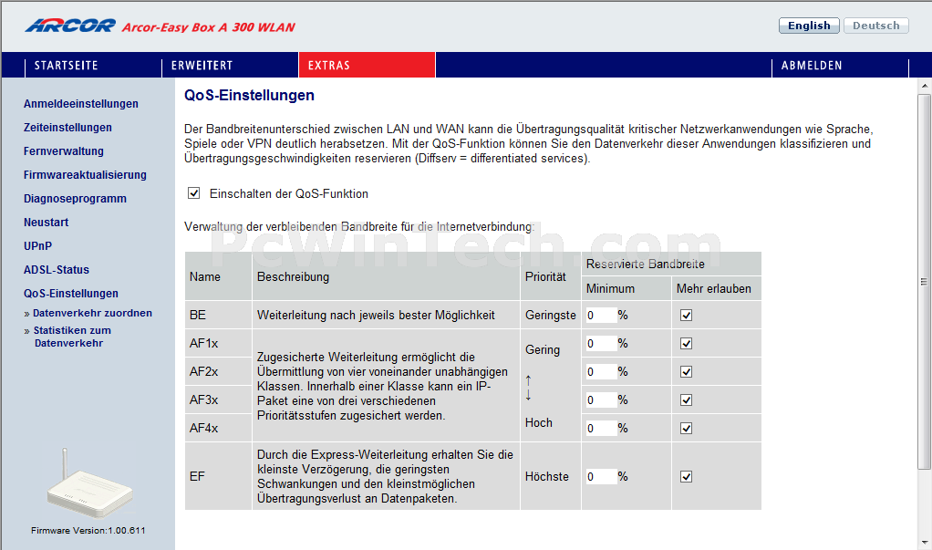The height and width of the screenshot is (550, 932).
Task: Click minimum bandwidth field for AF4x
Action: [601, 428]
